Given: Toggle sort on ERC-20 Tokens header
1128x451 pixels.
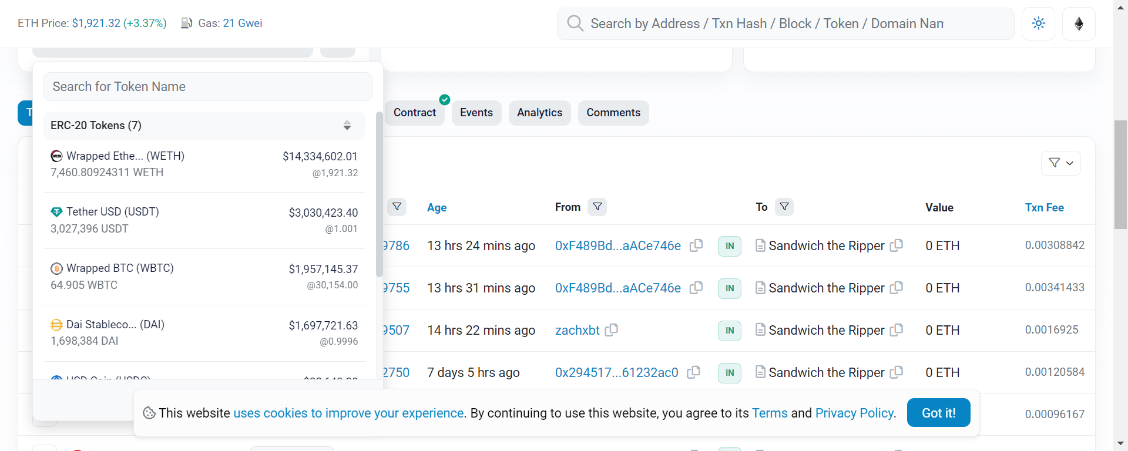Looking at the screenshot, I should (347, 126).
